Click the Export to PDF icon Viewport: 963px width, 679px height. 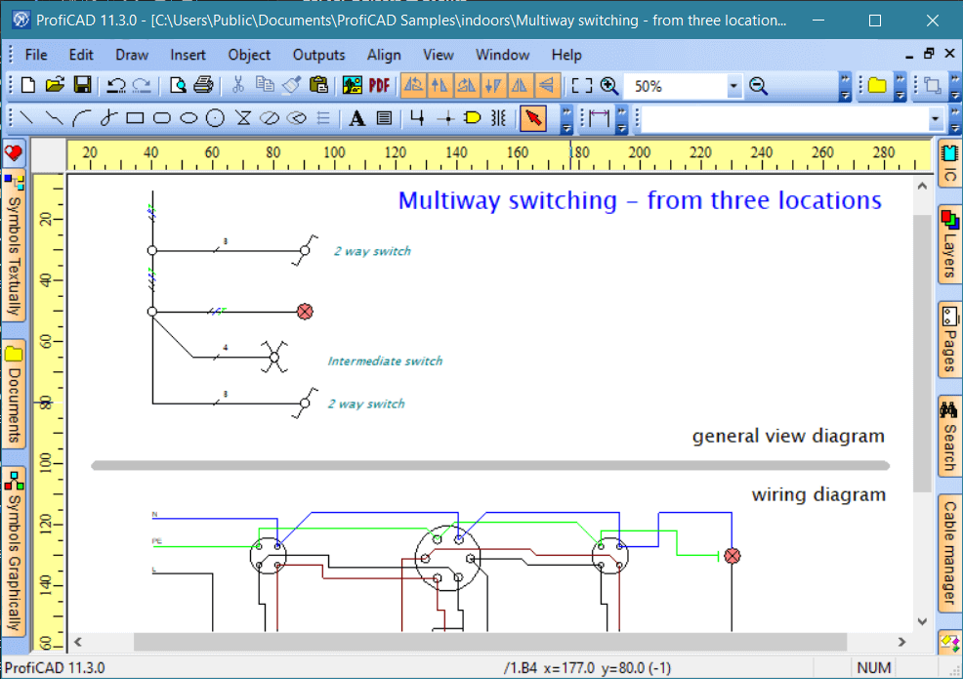[379, 86]
